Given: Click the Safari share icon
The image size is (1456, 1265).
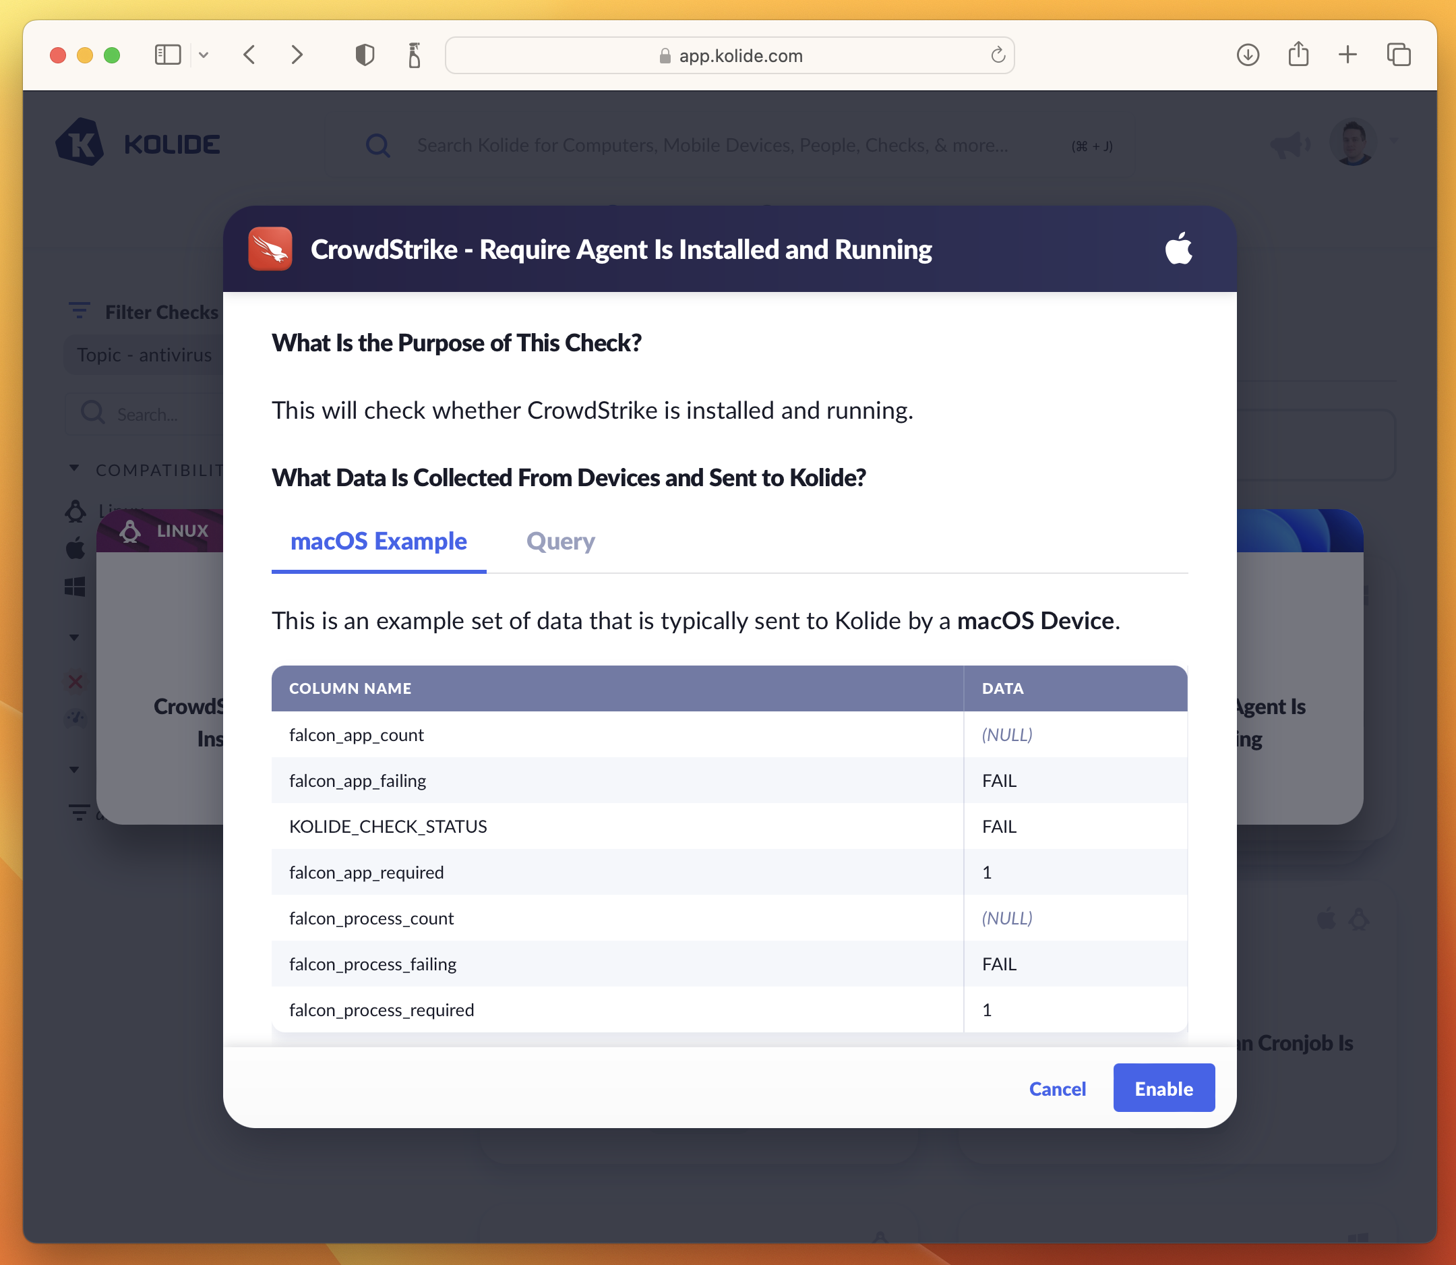Looking at the screenshot, I should 1298,55.
